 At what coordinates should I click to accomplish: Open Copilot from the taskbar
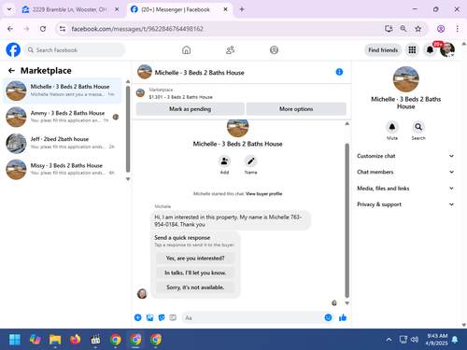click(x=35, y=340)
